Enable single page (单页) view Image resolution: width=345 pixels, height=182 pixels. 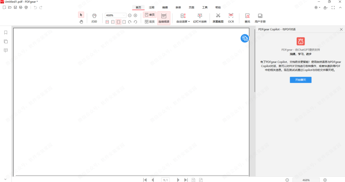coord(149,15)
